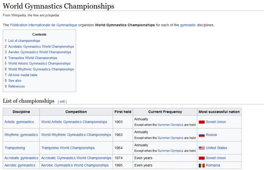This screenshot has height=170, width=264.
Task: Open World Artistic Gymnastics Championships table link
Action: point(74,122)
